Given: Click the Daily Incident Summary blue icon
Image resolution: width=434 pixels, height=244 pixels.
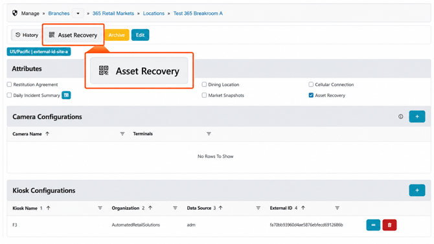Looking at the screenshot, I should click(x=66, y=95).
